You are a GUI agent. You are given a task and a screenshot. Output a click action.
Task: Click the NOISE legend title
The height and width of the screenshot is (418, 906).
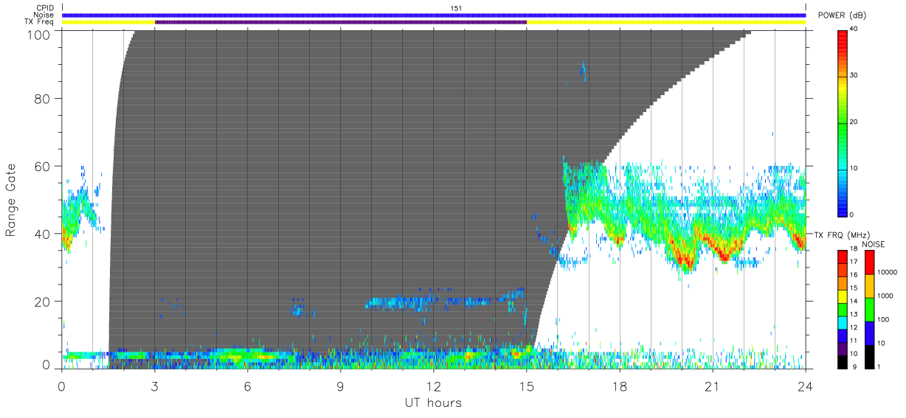tap(874, 244)
